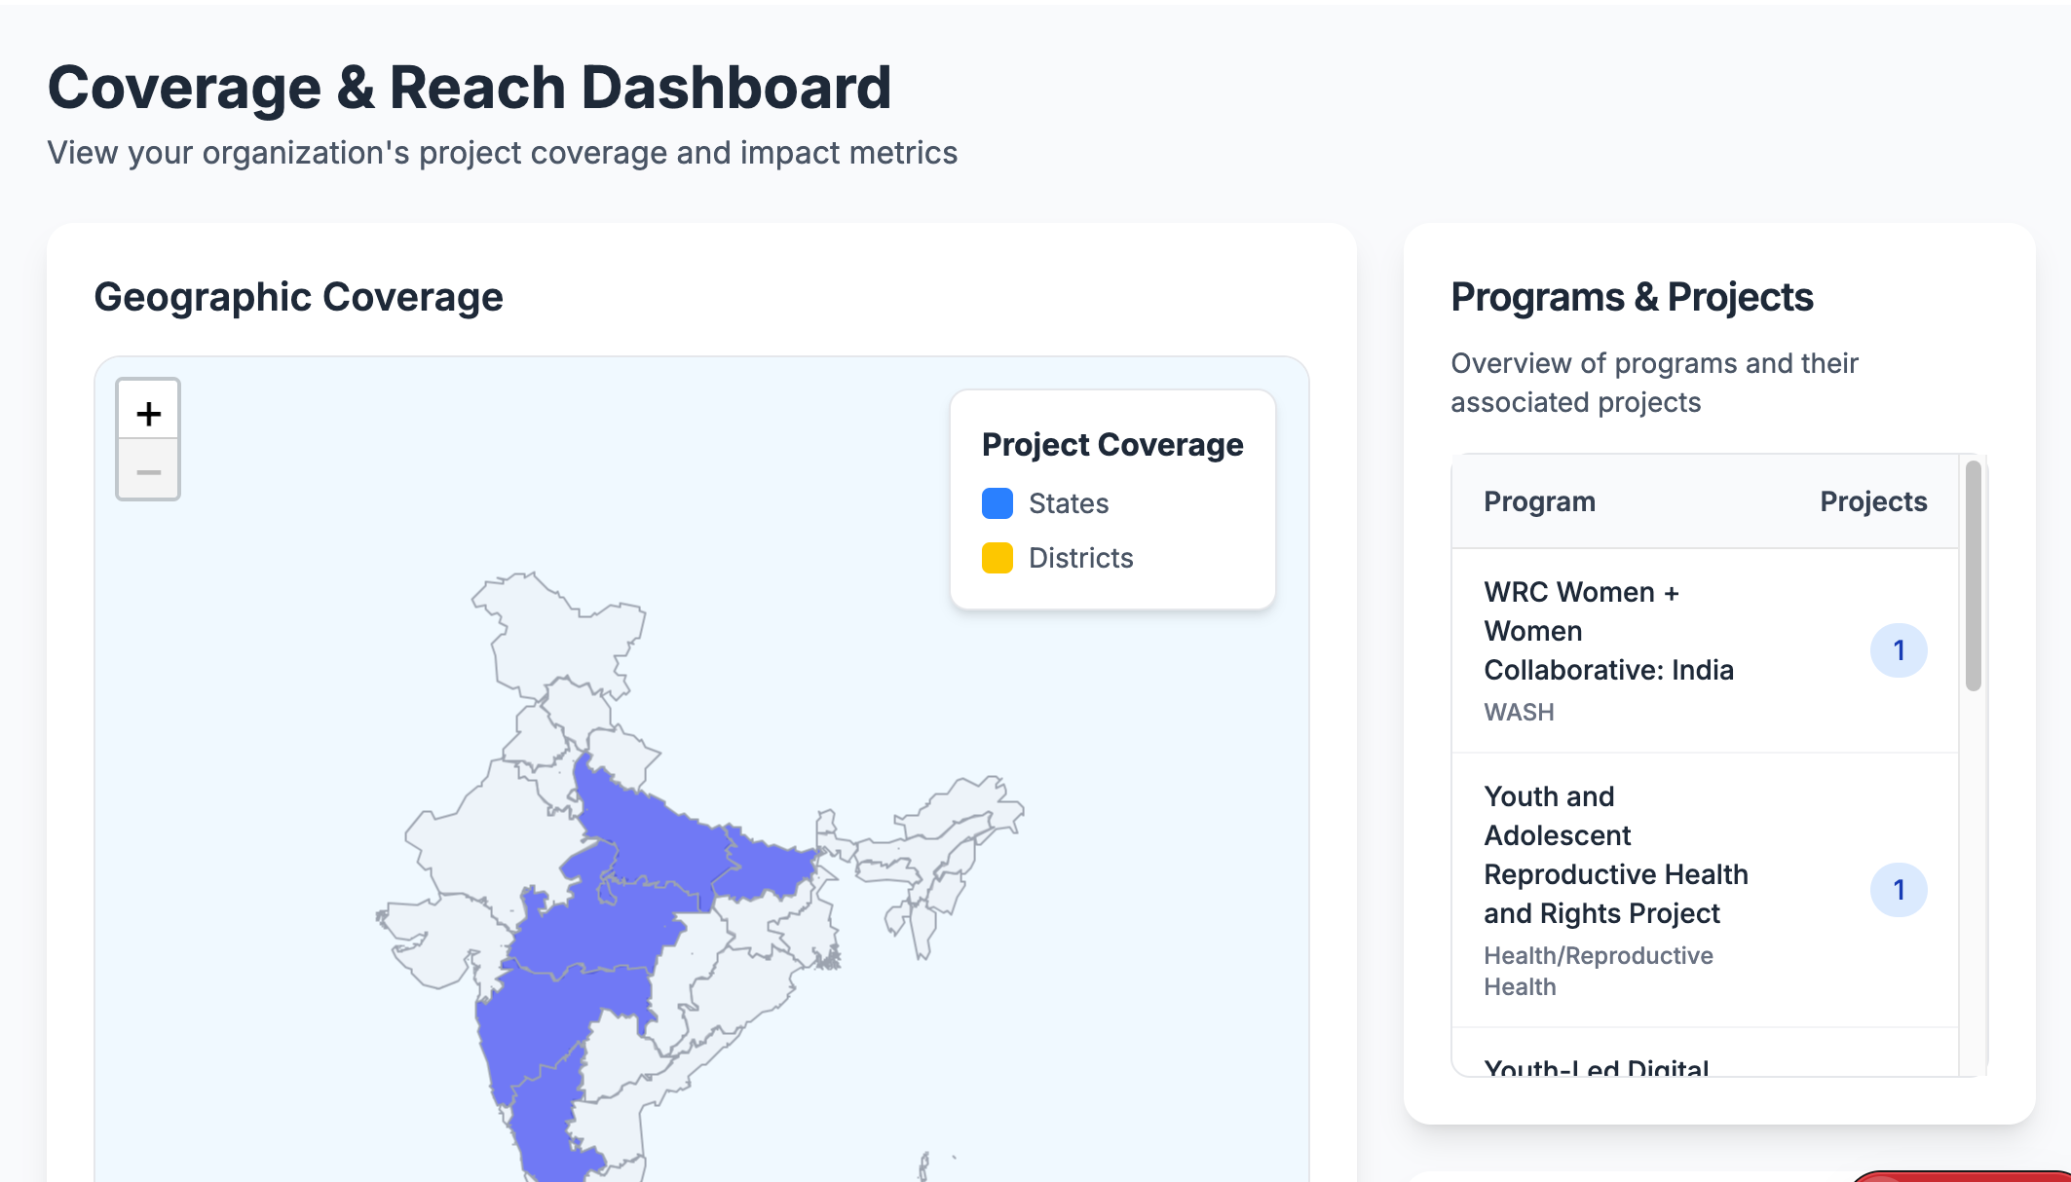Click the Districts legend label
The image size is (2071, 1182).
(x=1080, y=558)
